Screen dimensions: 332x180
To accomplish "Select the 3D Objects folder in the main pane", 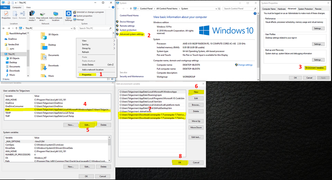I will (x=50, y=36).
